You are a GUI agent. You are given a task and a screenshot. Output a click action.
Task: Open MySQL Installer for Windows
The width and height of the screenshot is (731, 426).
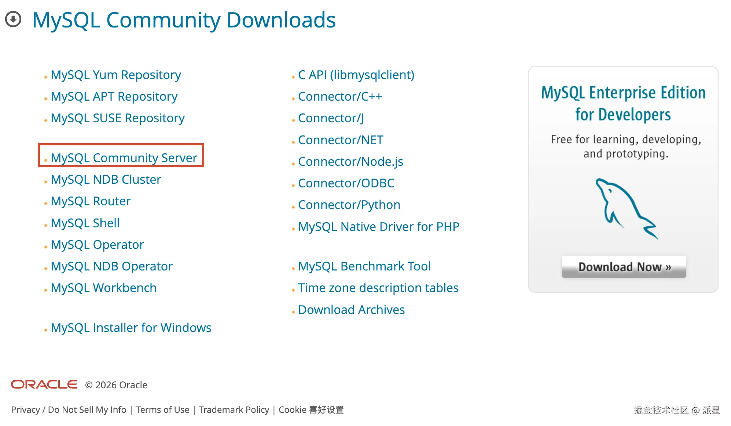(x=131, y=328)
